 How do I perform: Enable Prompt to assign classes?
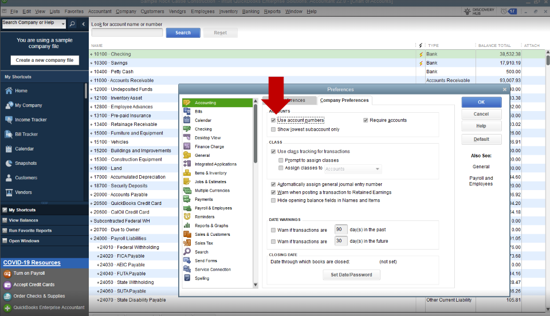tap(281, 160)
